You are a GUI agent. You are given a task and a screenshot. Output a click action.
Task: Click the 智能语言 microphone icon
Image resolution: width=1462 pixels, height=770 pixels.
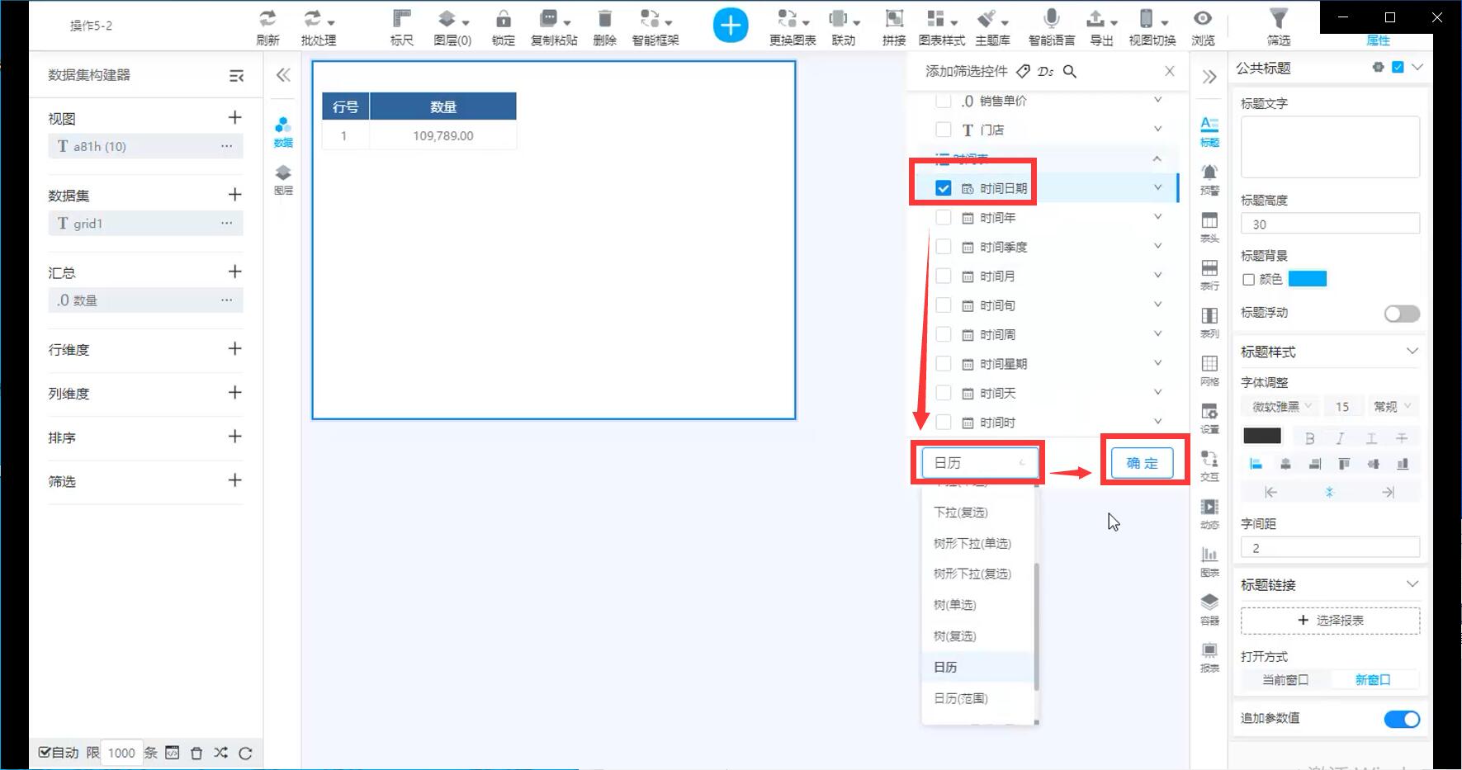tap(1051, 19)
